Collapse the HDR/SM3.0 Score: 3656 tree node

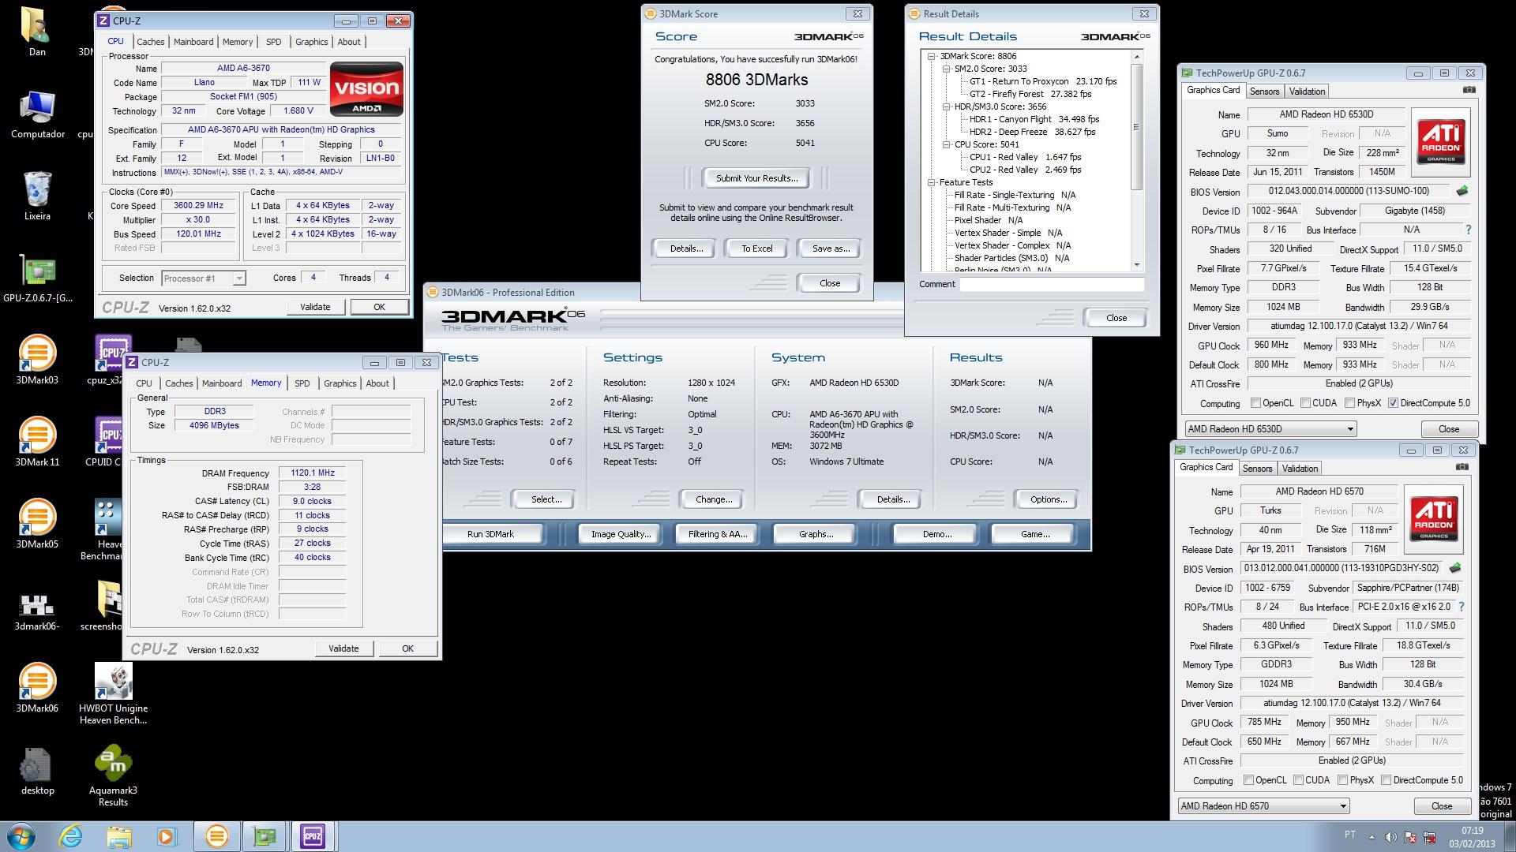[x=947, y=106]
